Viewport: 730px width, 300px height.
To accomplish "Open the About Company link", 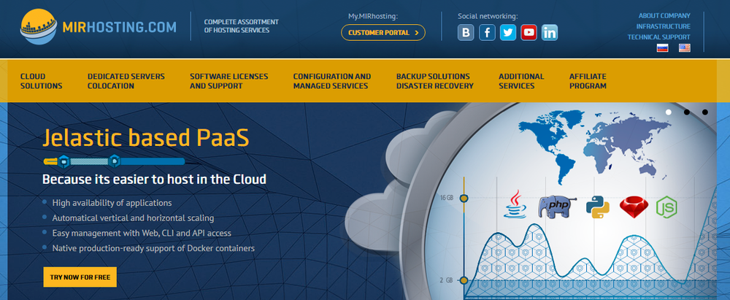I will pyautogui.click(x=664, y=16).
